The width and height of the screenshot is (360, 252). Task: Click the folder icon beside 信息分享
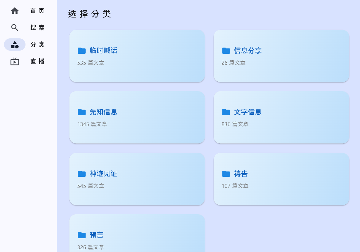coord(226,51)
